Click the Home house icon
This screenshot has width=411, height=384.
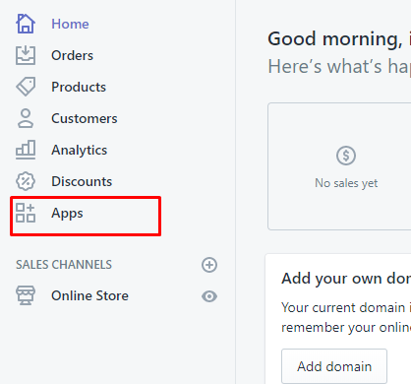pyautogui.click(x=26, y=24)
